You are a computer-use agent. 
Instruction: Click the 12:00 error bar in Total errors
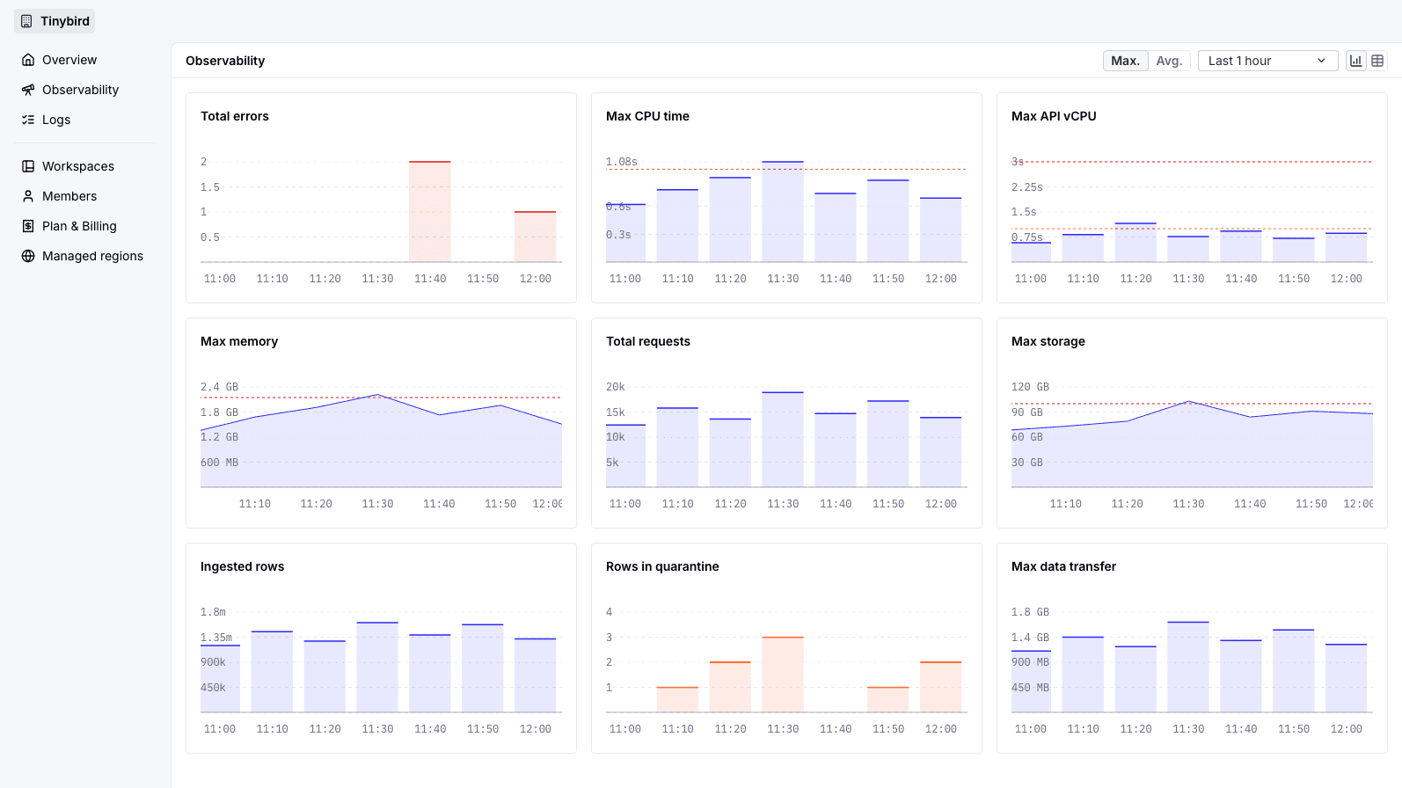[536, 237]
